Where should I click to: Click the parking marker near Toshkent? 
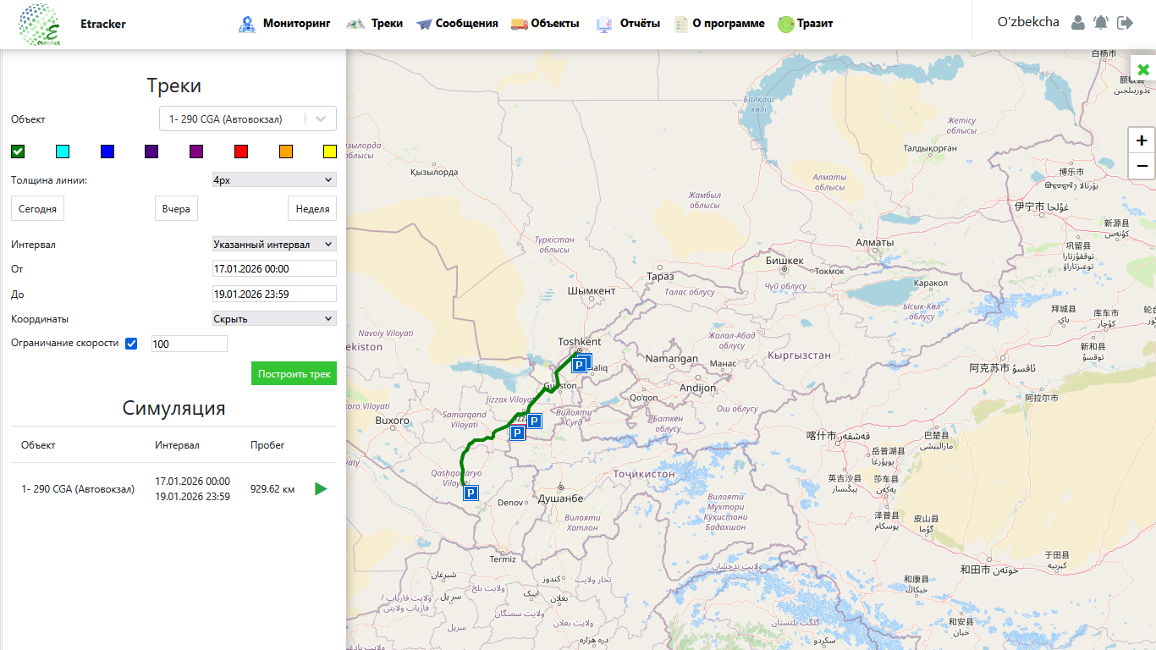[580, 365]
